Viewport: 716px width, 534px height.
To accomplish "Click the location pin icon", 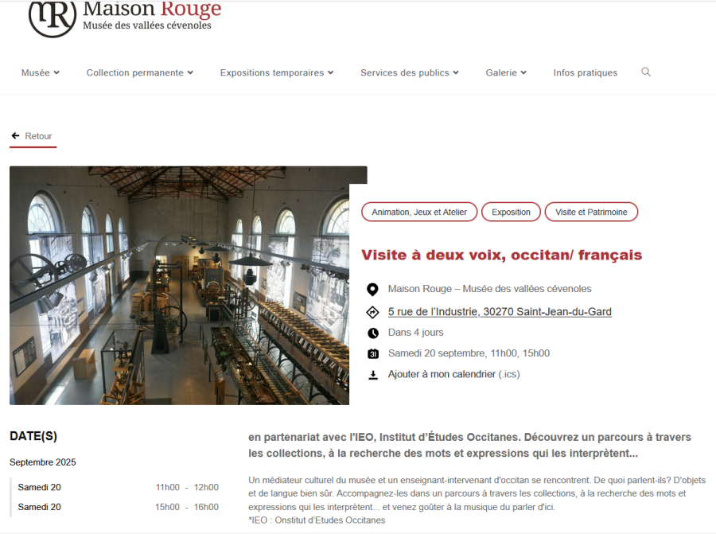I will coord(372,289).
